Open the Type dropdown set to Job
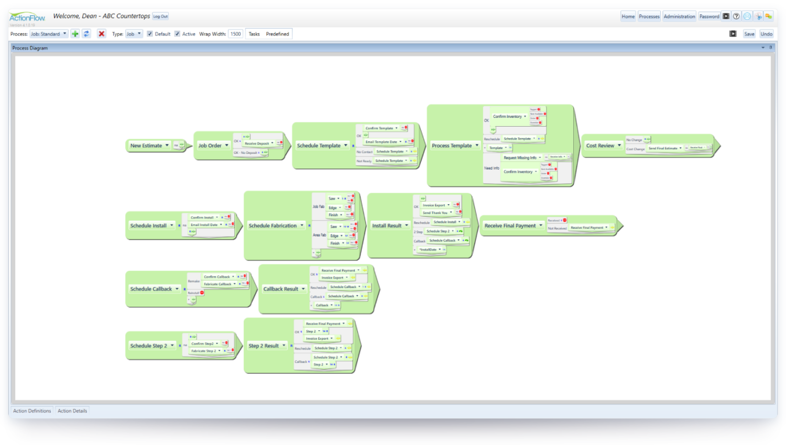The width and height of the screenshot is (786, 445). click(x=134, y=34)
